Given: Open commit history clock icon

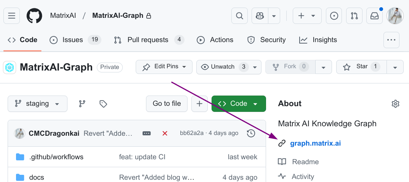Looking at the screenshot, I should (x=251, y=133).
